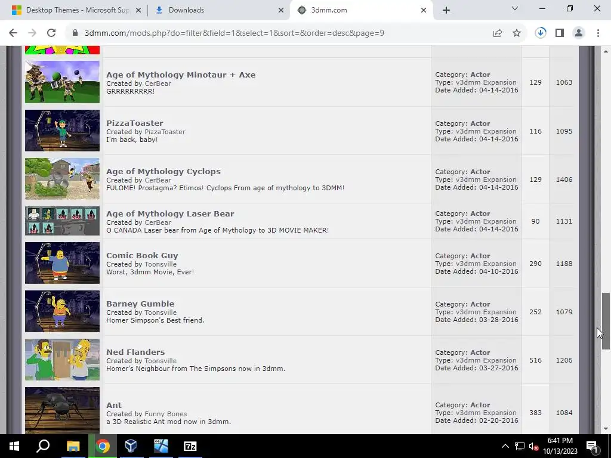Image resolution: width=611 pixels, height=458 pixels.
Task: Open notification center icon
Action: click(x=593, y=446)
